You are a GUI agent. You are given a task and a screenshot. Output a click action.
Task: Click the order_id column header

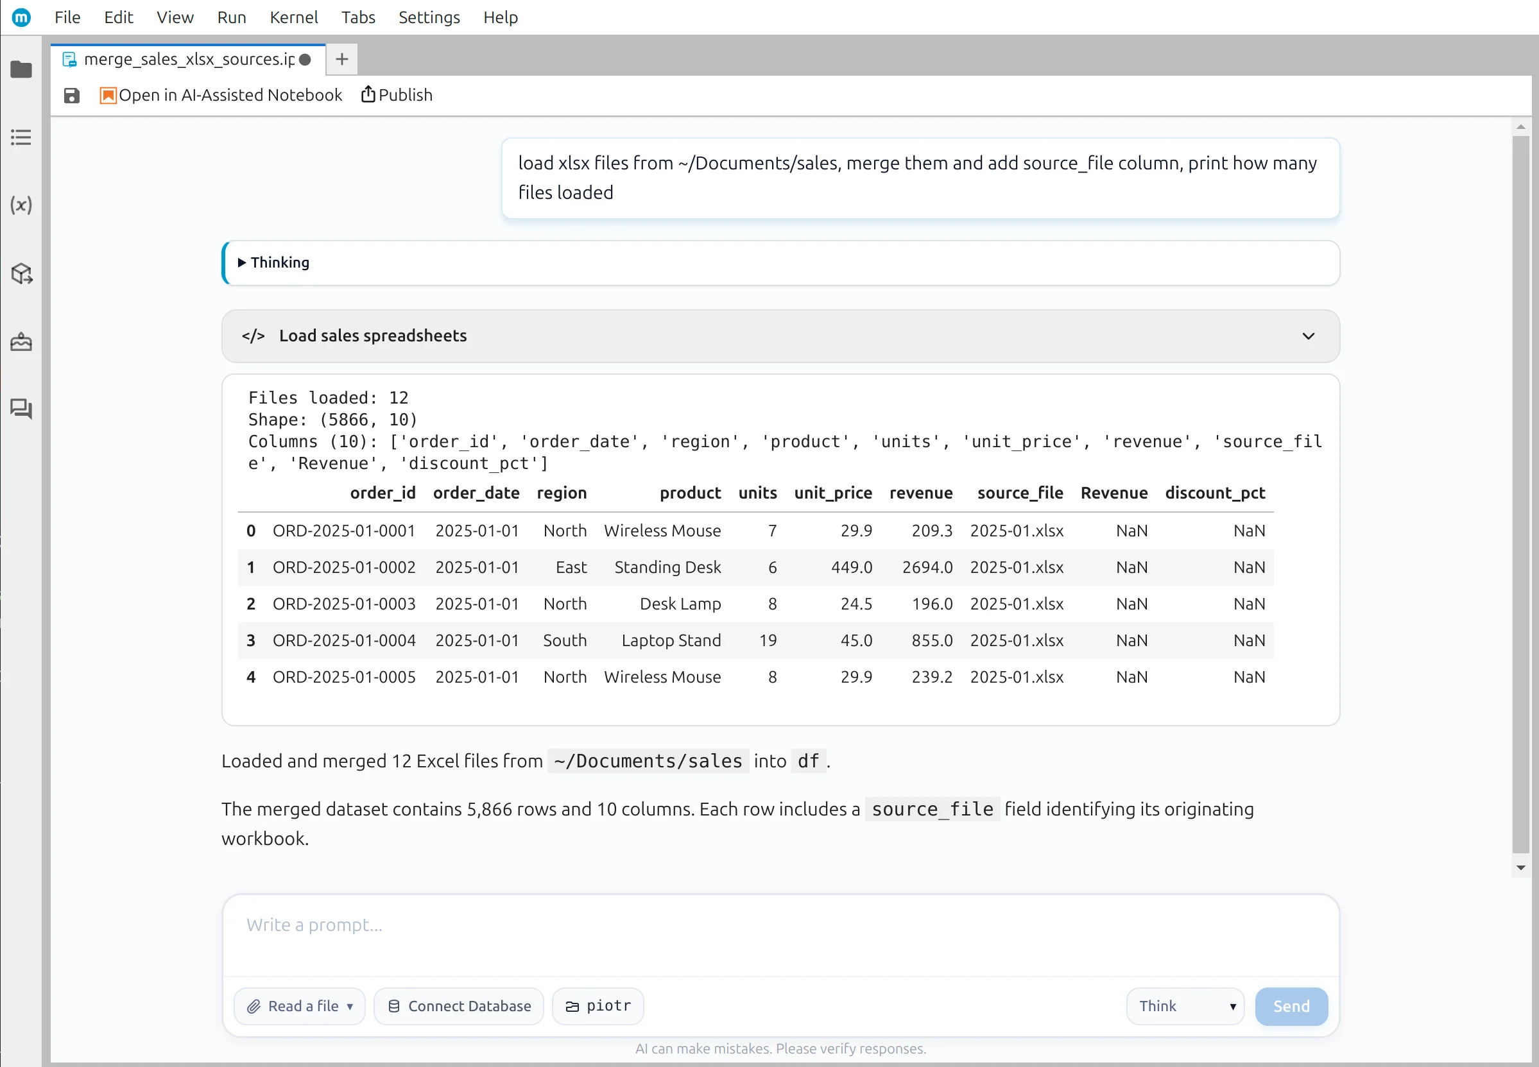[383, 493]
